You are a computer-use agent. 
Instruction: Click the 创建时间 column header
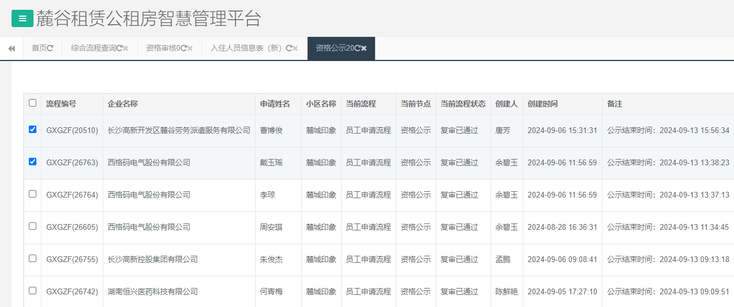tap(542, 104)
